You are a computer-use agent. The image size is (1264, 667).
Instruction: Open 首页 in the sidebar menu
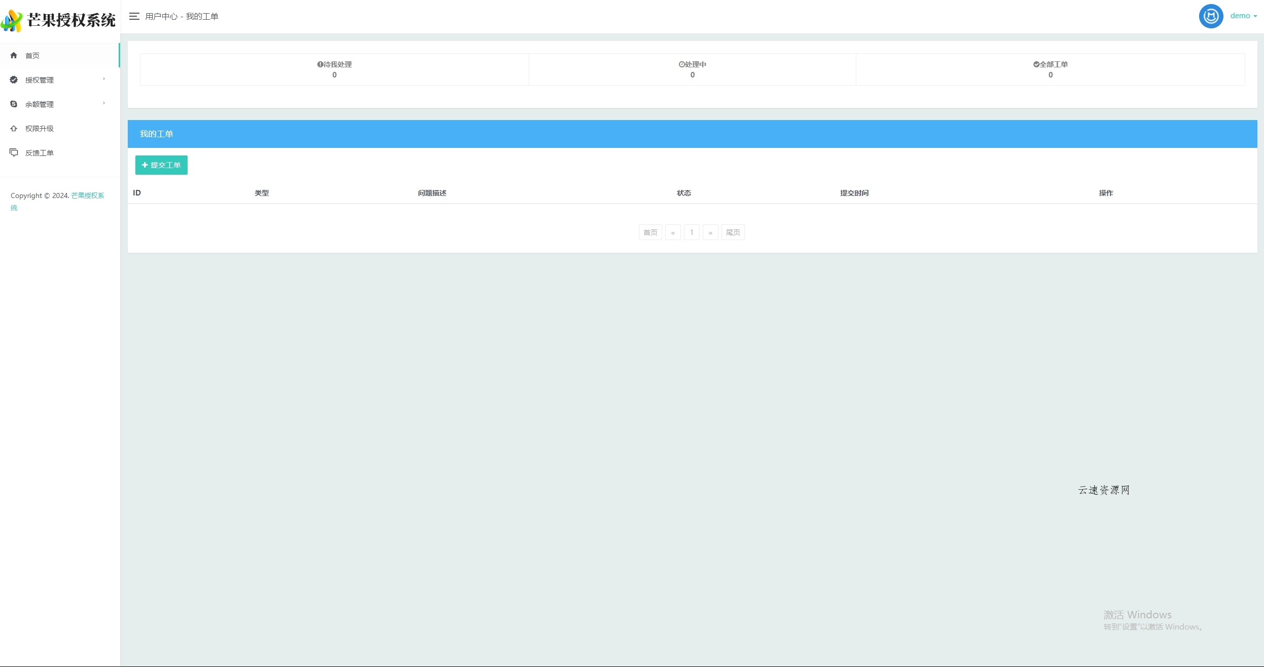[32, 56]
